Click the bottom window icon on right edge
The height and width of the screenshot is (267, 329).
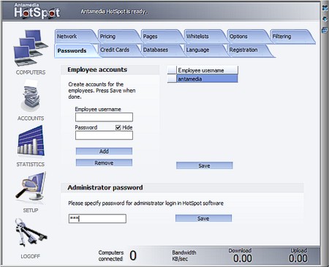[325, 30]
